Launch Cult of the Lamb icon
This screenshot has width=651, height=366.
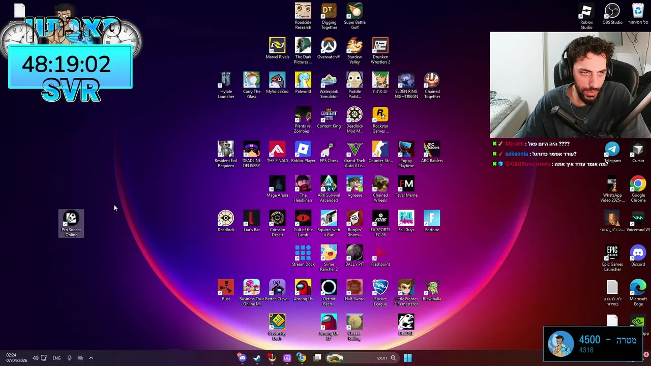tap(303, 224)
